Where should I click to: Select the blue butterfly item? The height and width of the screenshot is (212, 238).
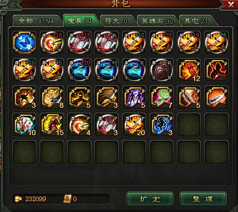coord(24,43)
